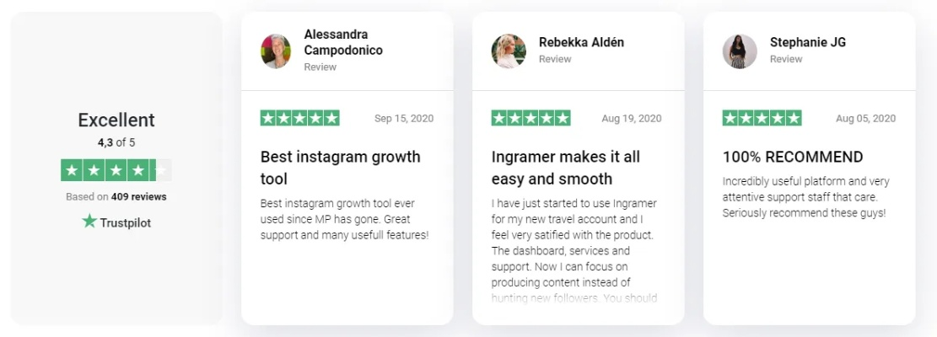Click Alessandra Campodonico's profile photo
This screenshot has height=337, width=937.
click(x=276, y=51)
